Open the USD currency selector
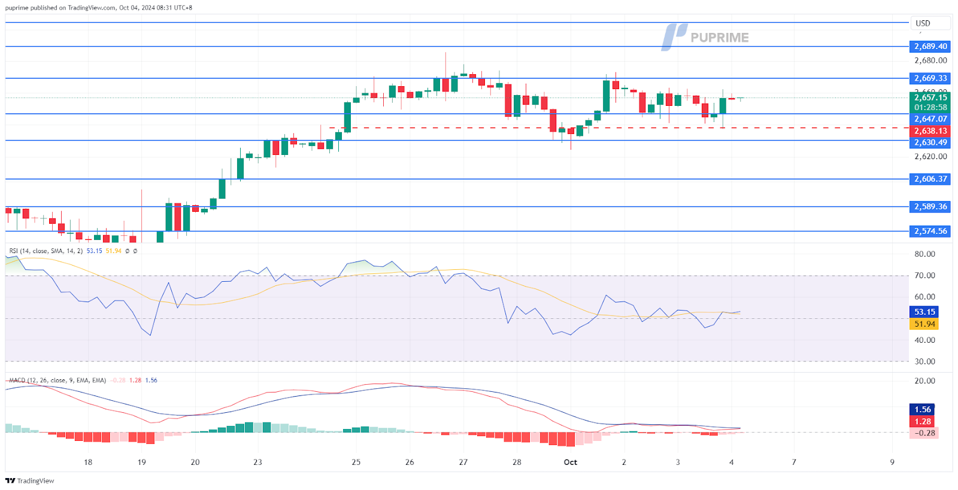The width and height of the screenshot is (958, 490). 930,23
